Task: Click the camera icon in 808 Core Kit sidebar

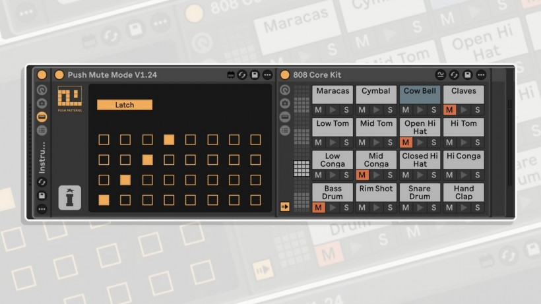Action: coord(284,103)
